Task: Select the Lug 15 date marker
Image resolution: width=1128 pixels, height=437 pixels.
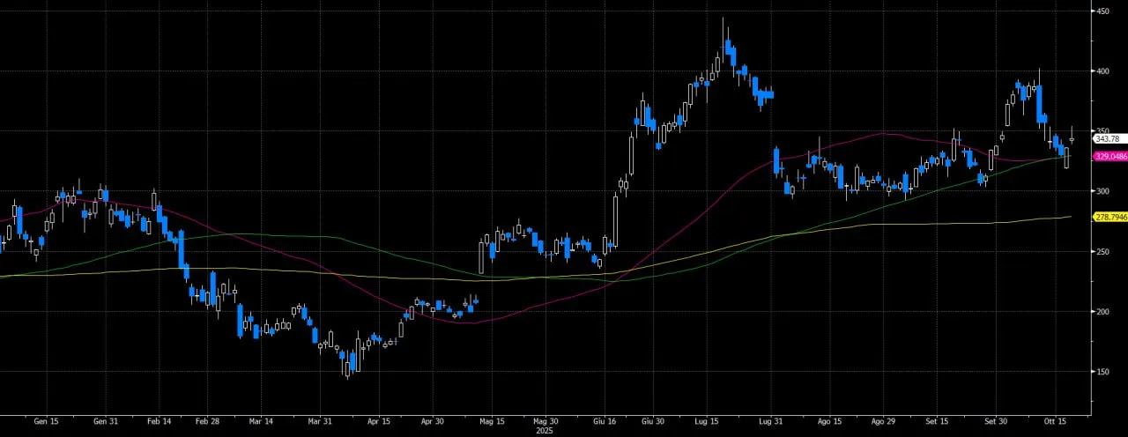Action: click(x=708, y=422)
